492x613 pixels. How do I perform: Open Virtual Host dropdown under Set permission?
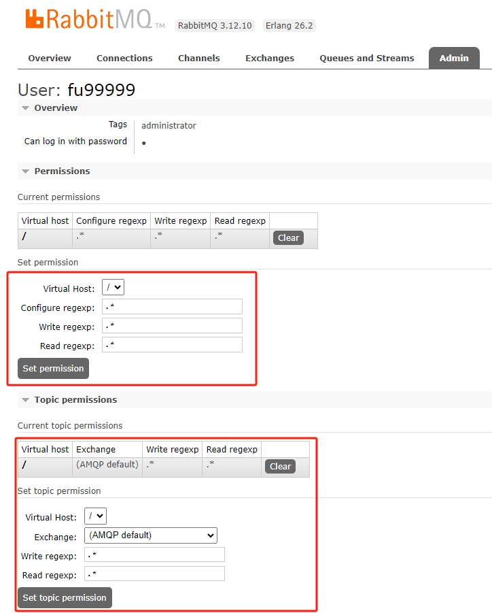[x=113, y=288]
